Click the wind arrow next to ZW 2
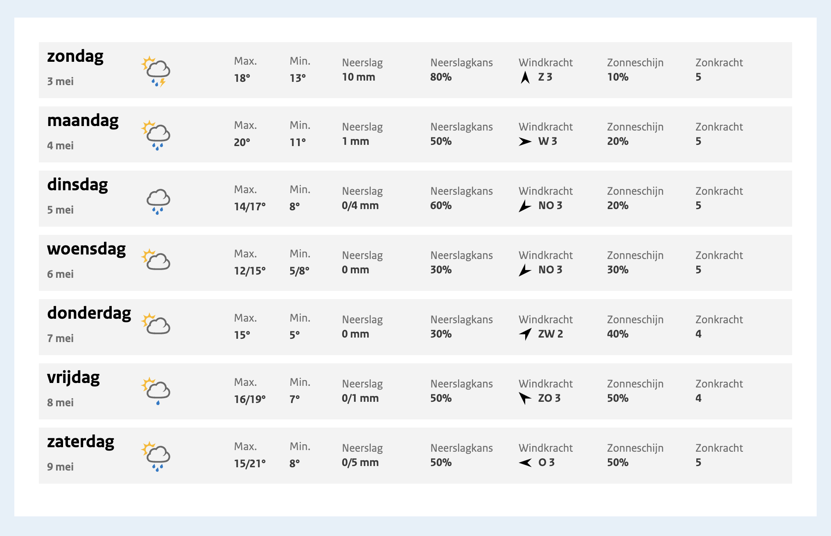 pyautogui.click(x=525, y=334)
